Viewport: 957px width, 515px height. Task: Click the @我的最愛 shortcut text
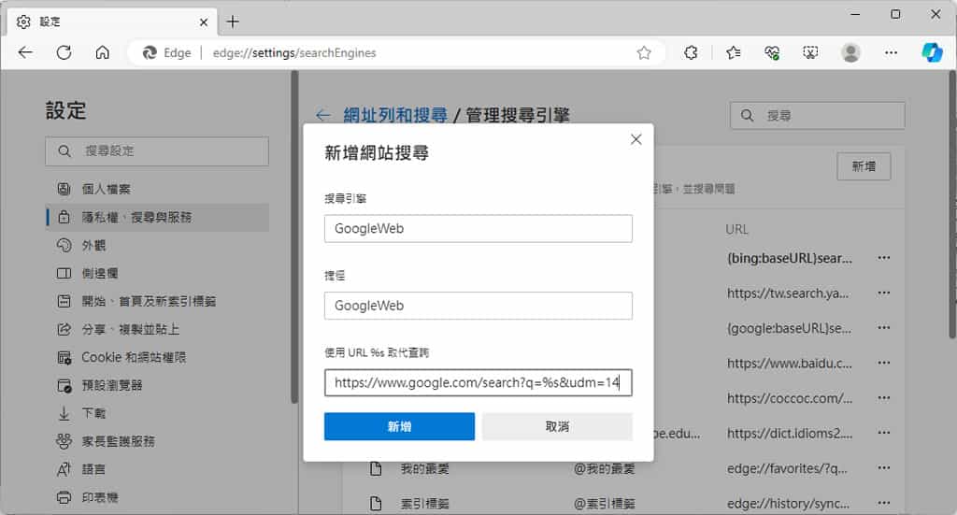point(605,468)
